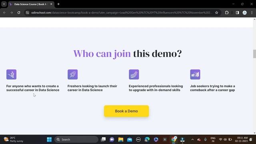Toggle the browser side panel icon

[x=237, y=12]
